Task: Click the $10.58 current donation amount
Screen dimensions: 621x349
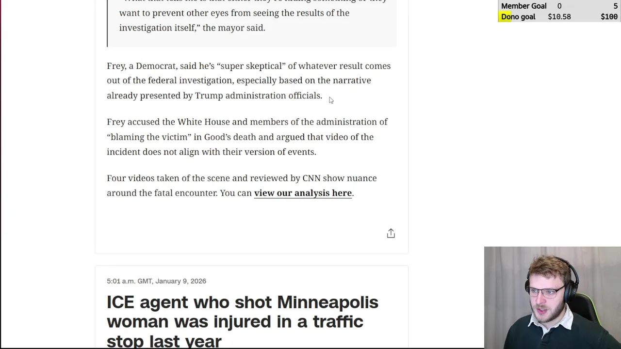Action: click(x=559, y=16)
